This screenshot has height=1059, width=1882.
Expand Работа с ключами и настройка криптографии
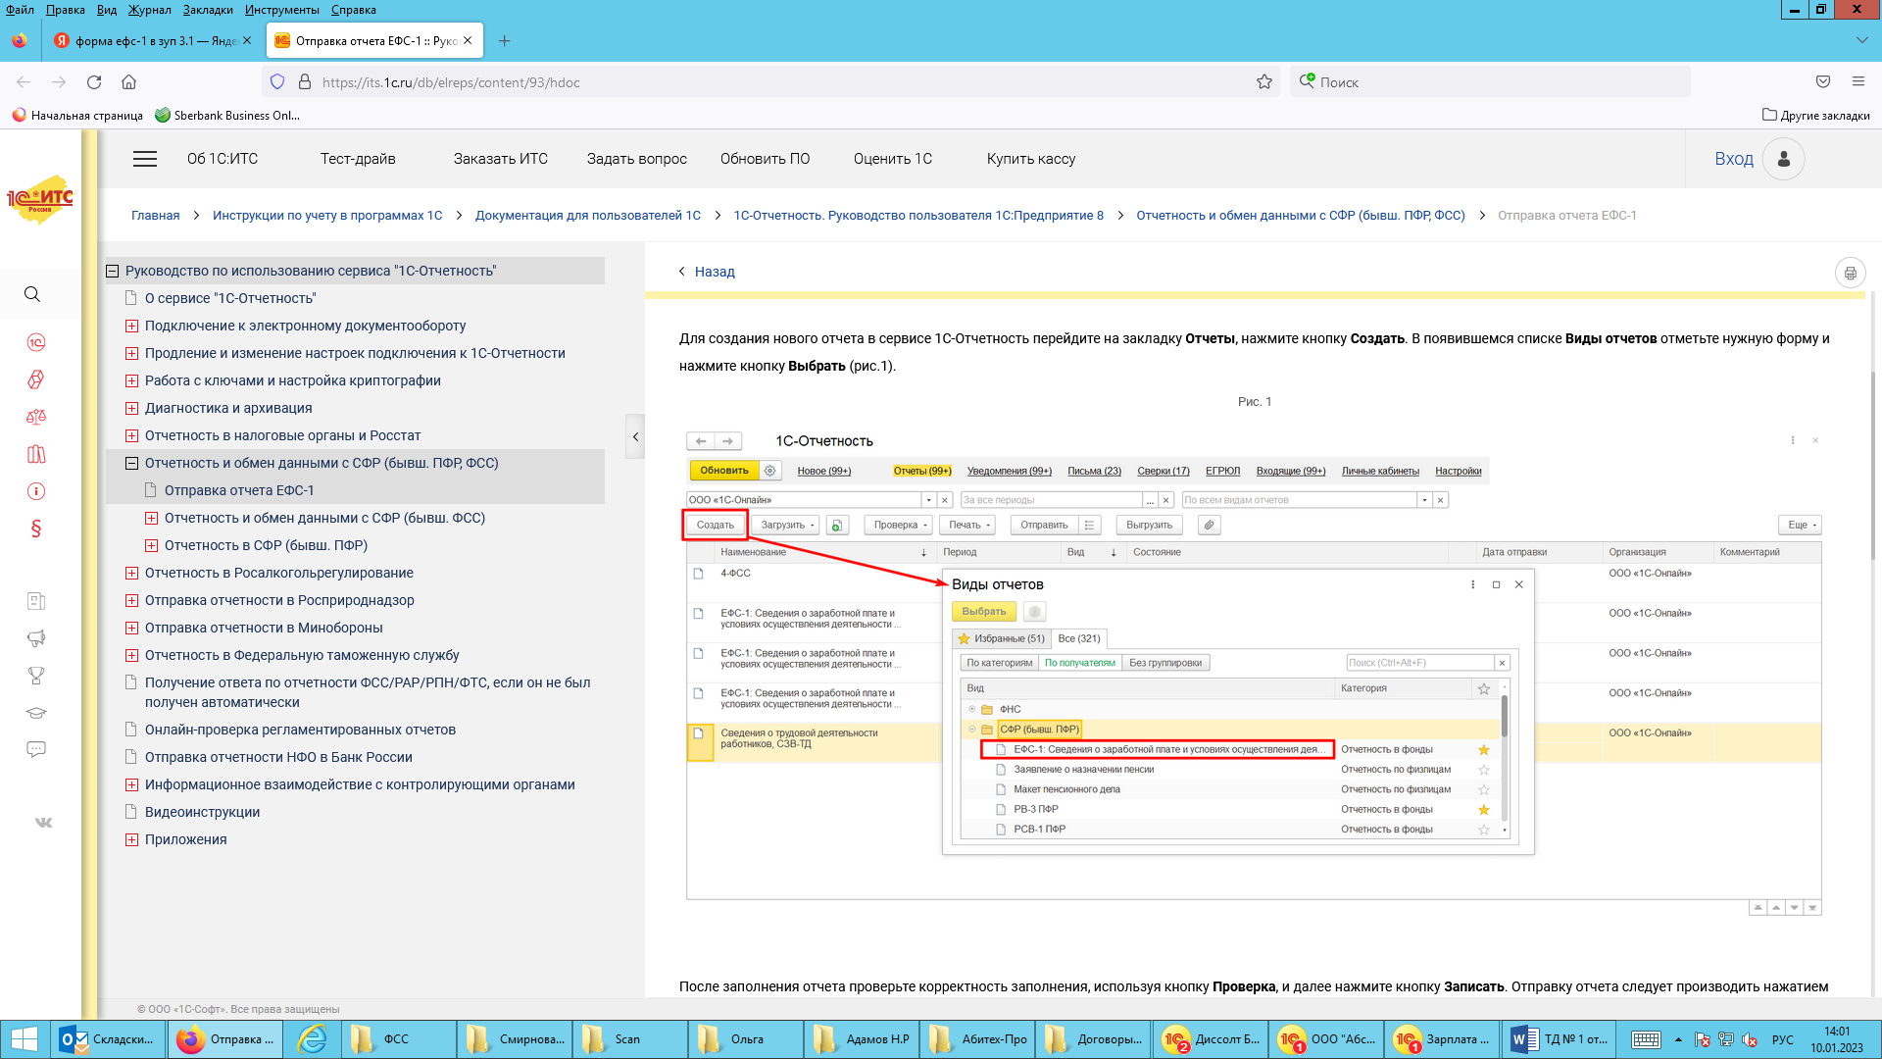[131, 380]
